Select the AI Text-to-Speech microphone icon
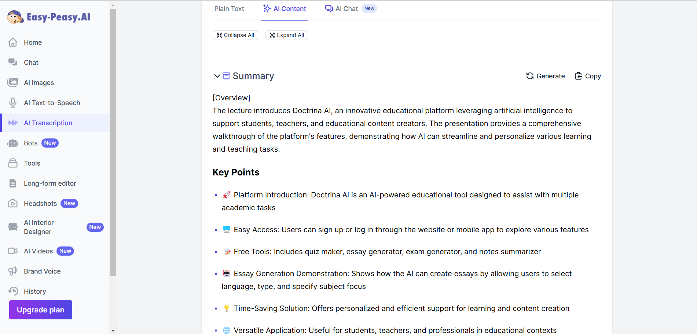Screen dimensions: 697x334 point(13,103)
